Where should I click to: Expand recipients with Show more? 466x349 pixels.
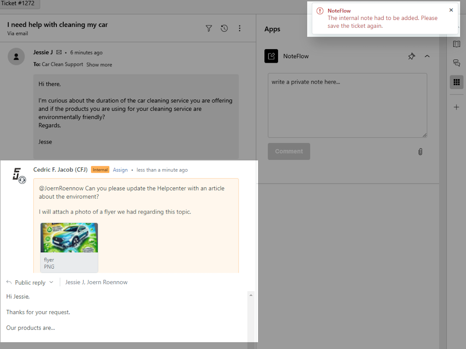99,65
